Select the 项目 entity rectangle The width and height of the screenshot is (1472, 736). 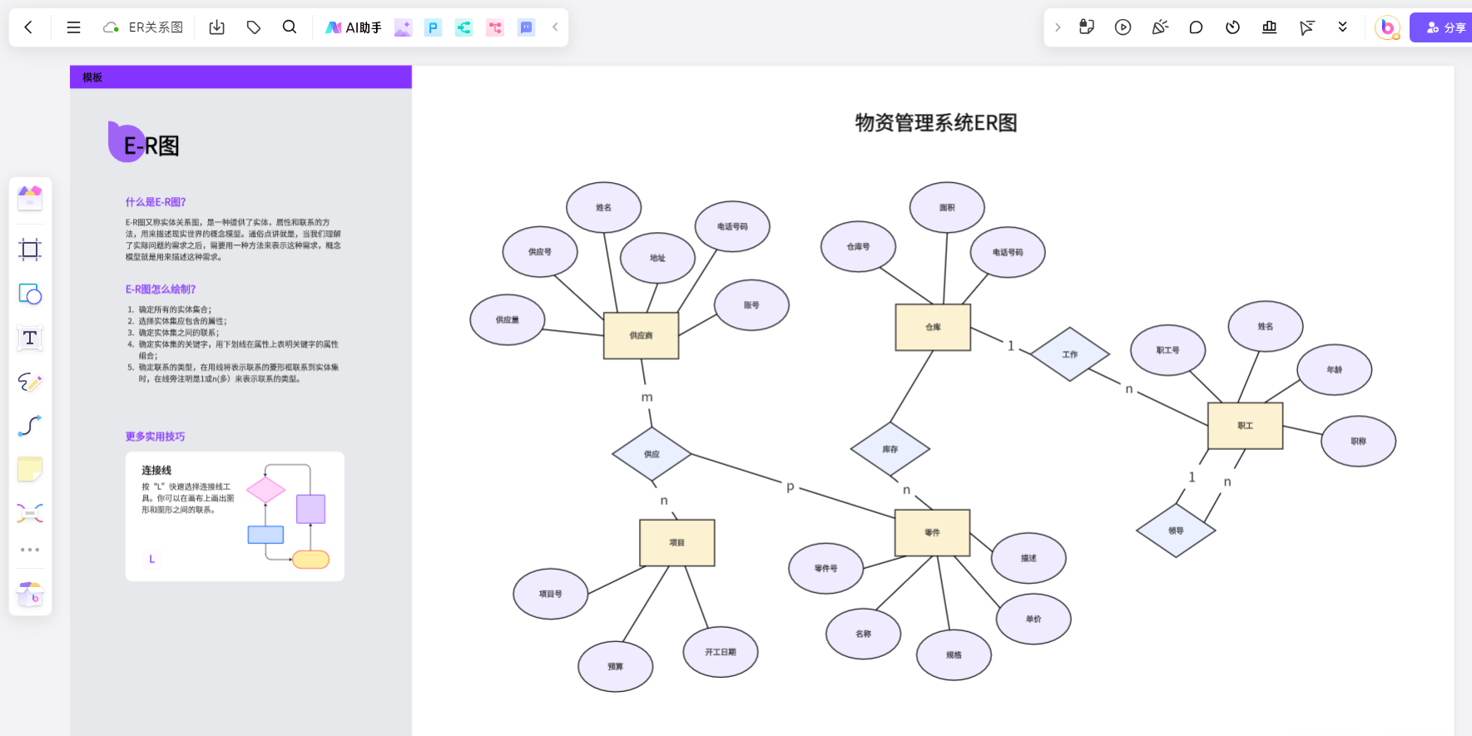click(677, 543)
